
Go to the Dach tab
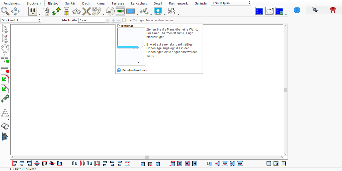[86, 3]
